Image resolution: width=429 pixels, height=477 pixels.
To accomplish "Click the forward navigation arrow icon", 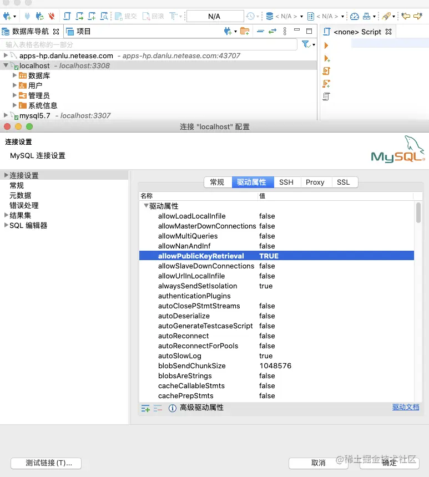I will tap(418, 16).
